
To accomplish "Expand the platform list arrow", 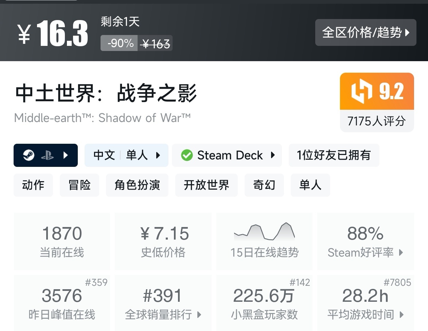I will click(66, 155).
